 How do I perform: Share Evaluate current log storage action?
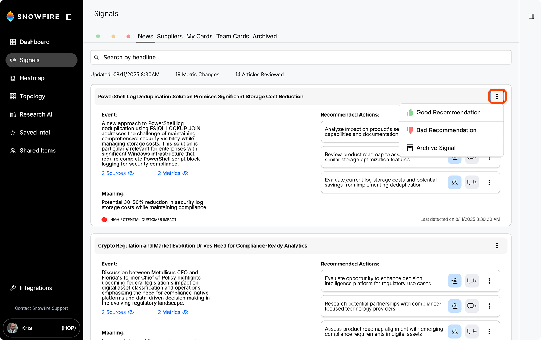tap(472, 182)
